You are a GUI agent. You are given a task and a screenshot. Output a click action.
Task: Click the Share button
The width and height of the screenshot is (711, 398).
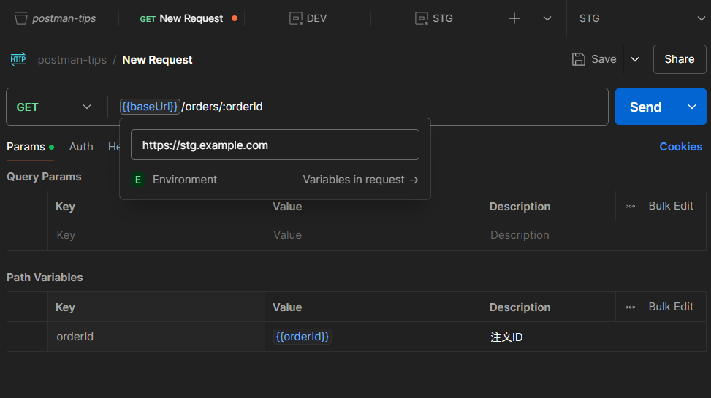(679, 59)
